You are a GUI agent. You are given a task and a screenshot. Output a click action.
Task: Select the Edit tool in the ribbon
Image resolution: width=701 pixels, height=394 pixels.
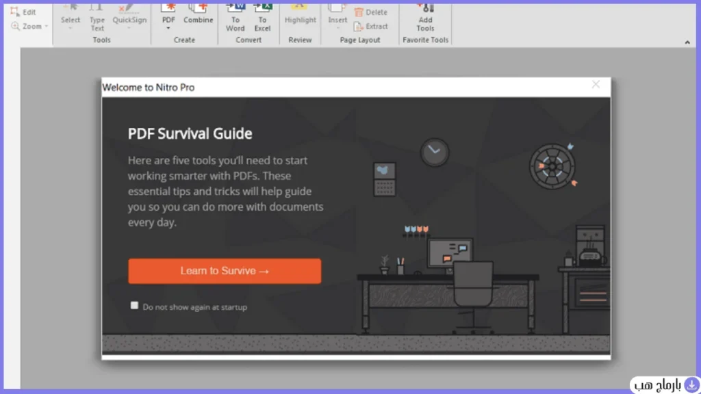tap(23, 12)
